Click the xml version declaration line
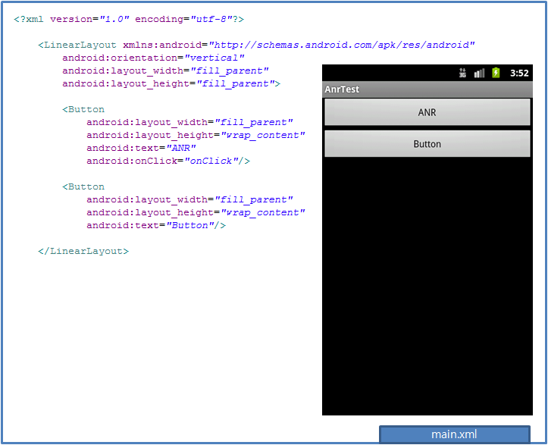 [129, 19]
